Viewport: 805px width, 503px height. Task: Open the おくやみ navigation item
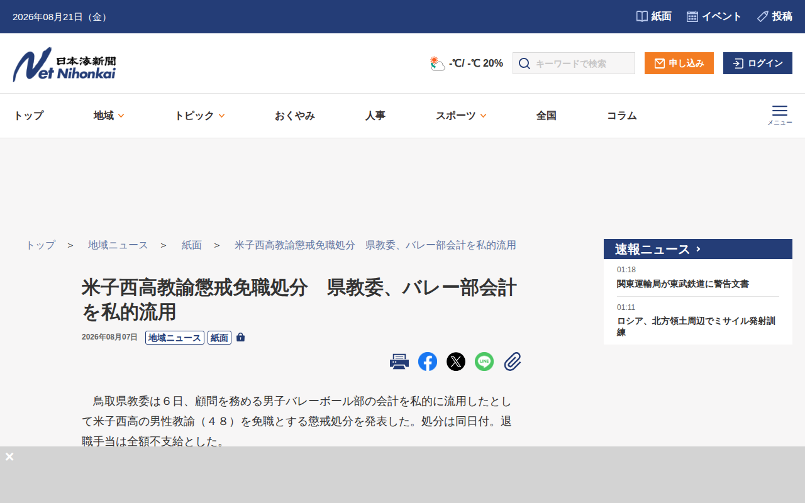[x=294, y=116]
